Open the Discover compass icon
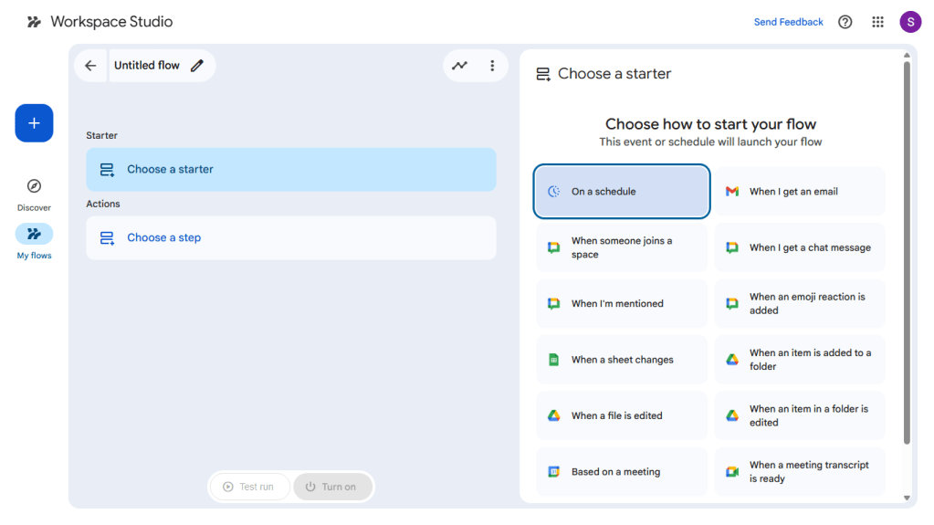The width and height of the screenshot is (934, 525). pyautogui.click(x=34, y=186)
